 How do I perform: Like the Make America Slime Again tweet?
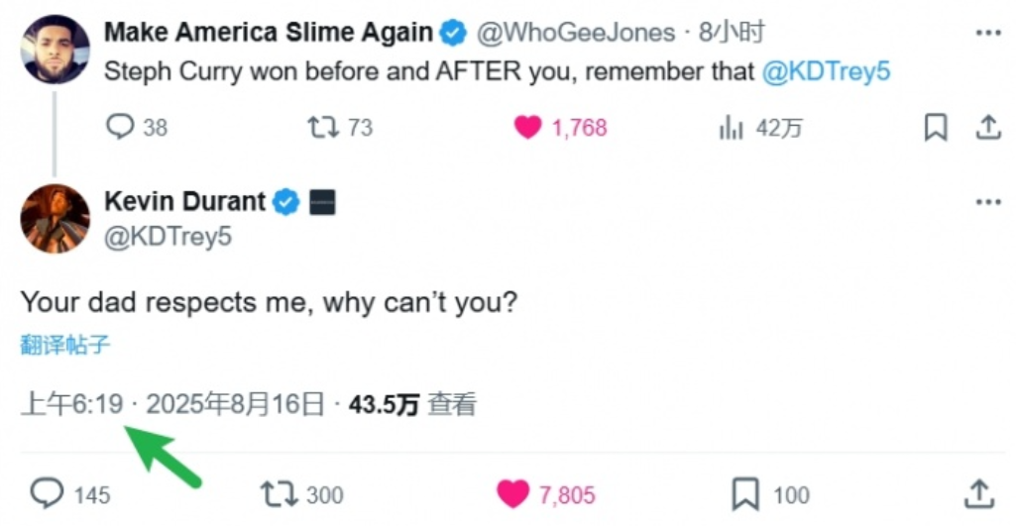528,128
